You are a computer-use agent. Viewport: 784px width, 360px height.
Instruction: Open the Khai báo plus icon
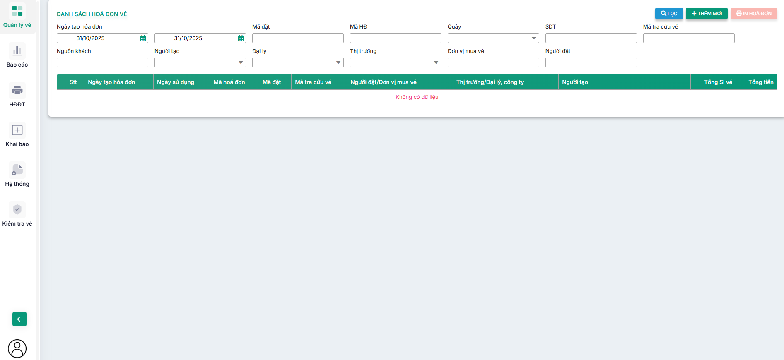17,130
